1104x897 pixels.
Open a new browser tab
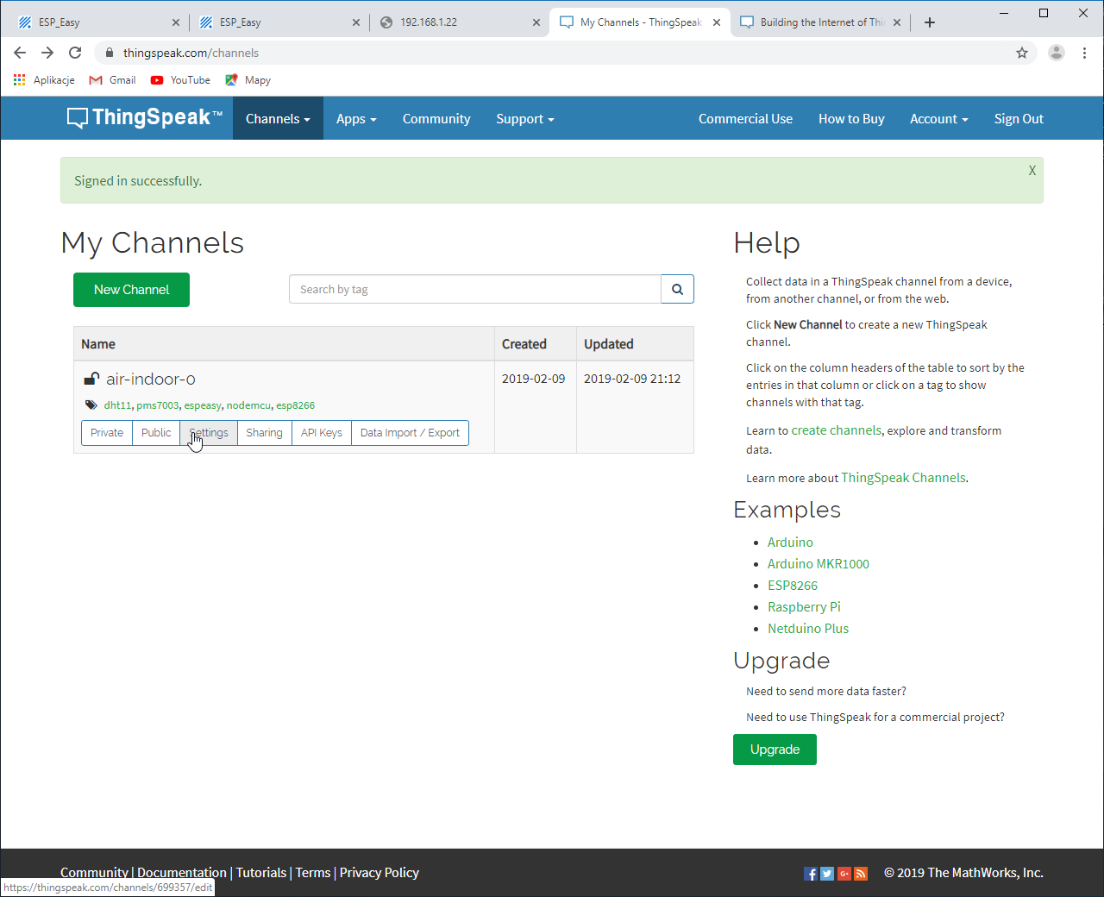click(930, 22)
